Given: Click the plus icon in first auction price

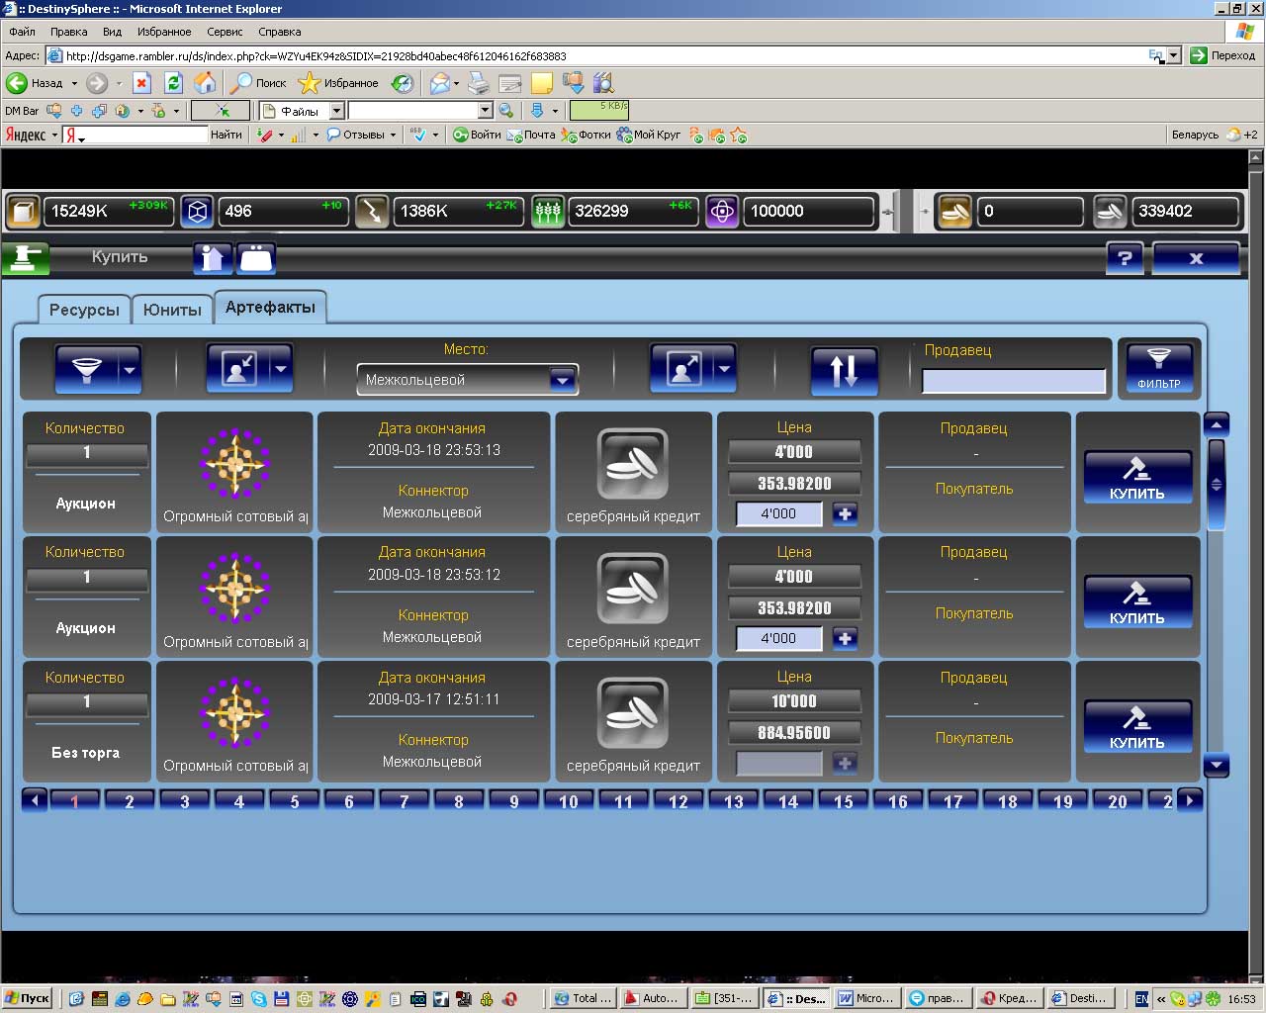Looking at the screenshot, I should coord(845,513).
